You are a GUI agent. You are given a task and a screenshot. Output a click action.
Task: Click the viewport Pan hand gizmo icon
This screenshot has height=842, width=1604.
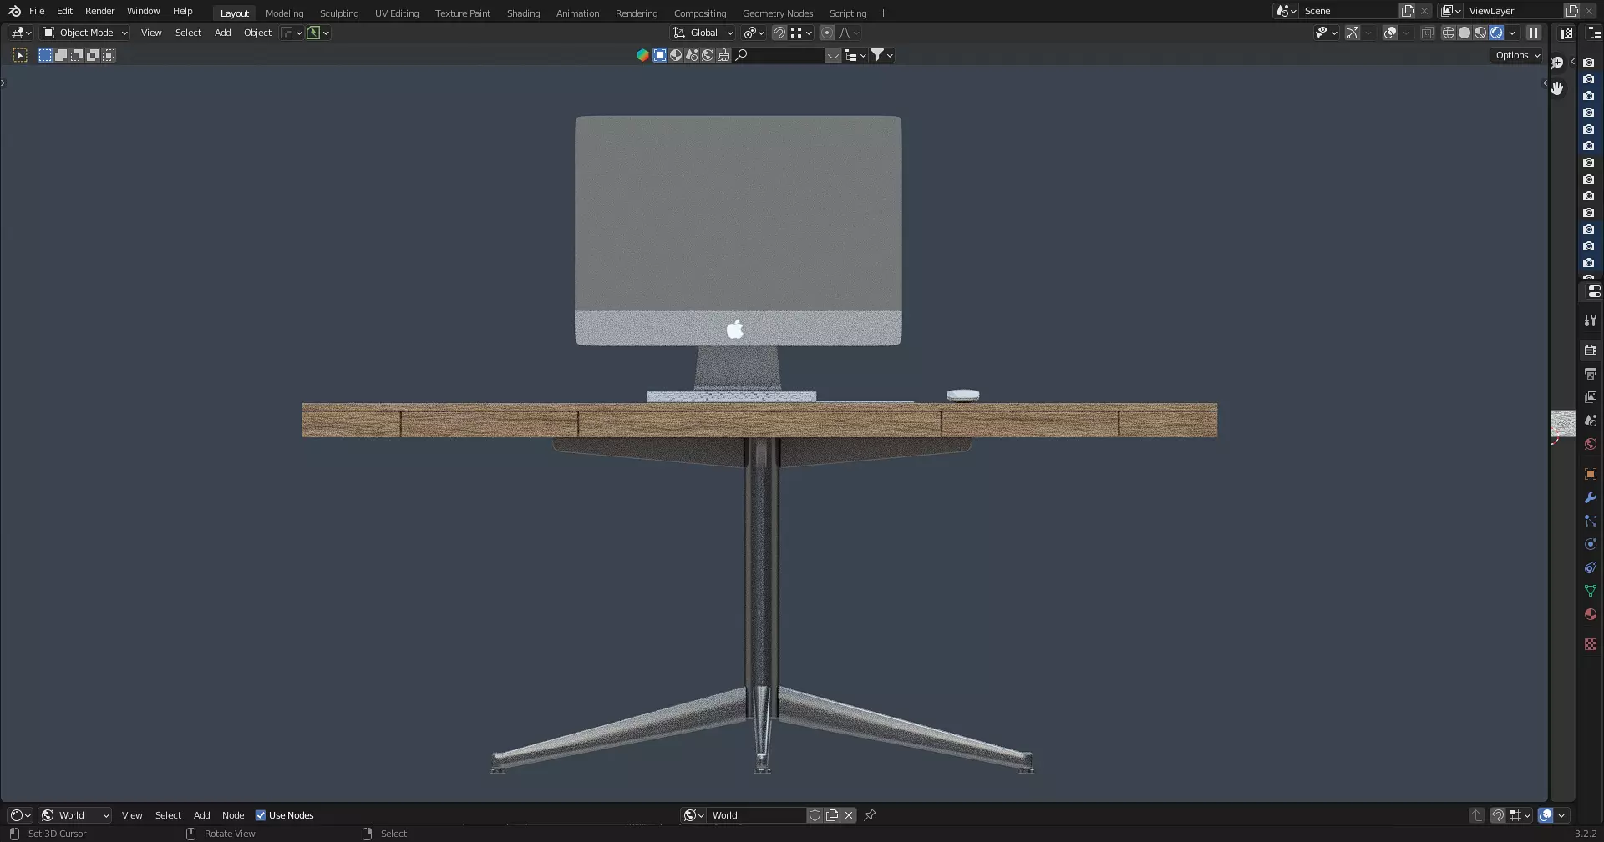(x=1557, y=88)
